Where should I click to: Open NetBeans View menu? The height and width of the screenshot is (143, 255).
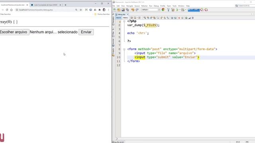click(x=123, y=6)
